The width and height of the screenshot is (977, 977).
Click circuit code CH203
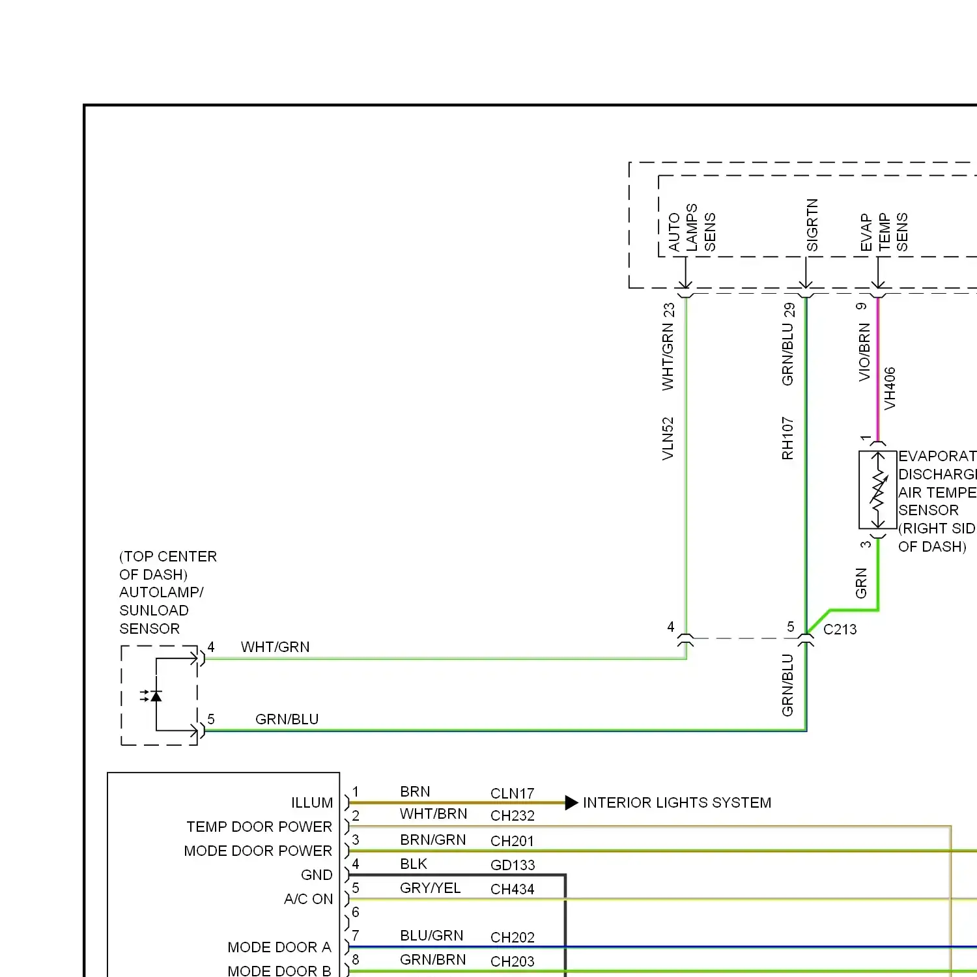(512, 961)
